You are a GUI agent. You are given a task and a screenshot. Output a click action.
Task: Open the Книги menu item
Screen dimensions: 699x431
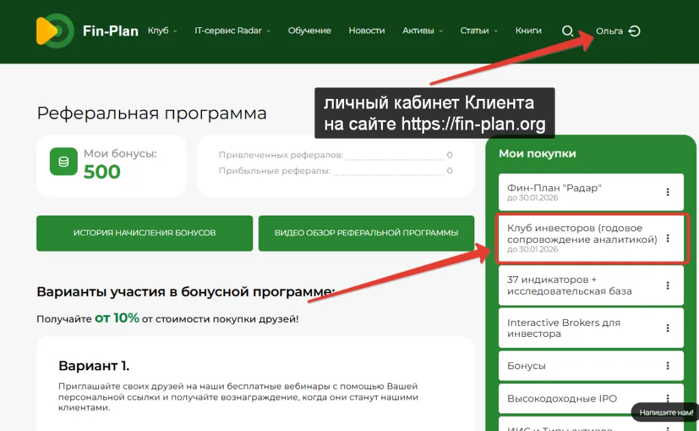(528, 31)
